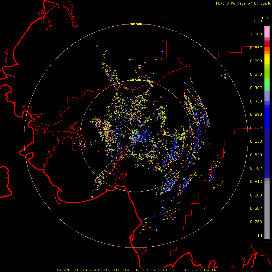
Task: Select the 0.573 legend value
Action: [x=256, y=141]
